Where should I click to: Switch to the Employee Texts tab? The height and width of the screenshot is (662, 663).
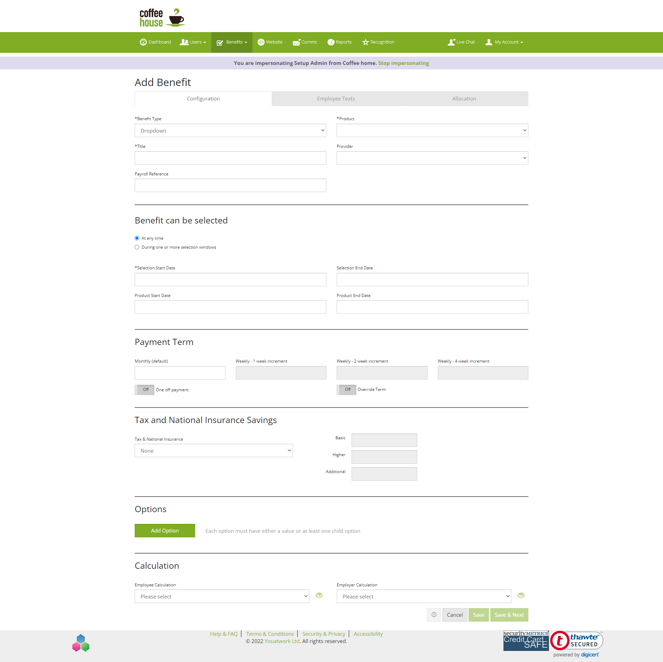(336, 99)
